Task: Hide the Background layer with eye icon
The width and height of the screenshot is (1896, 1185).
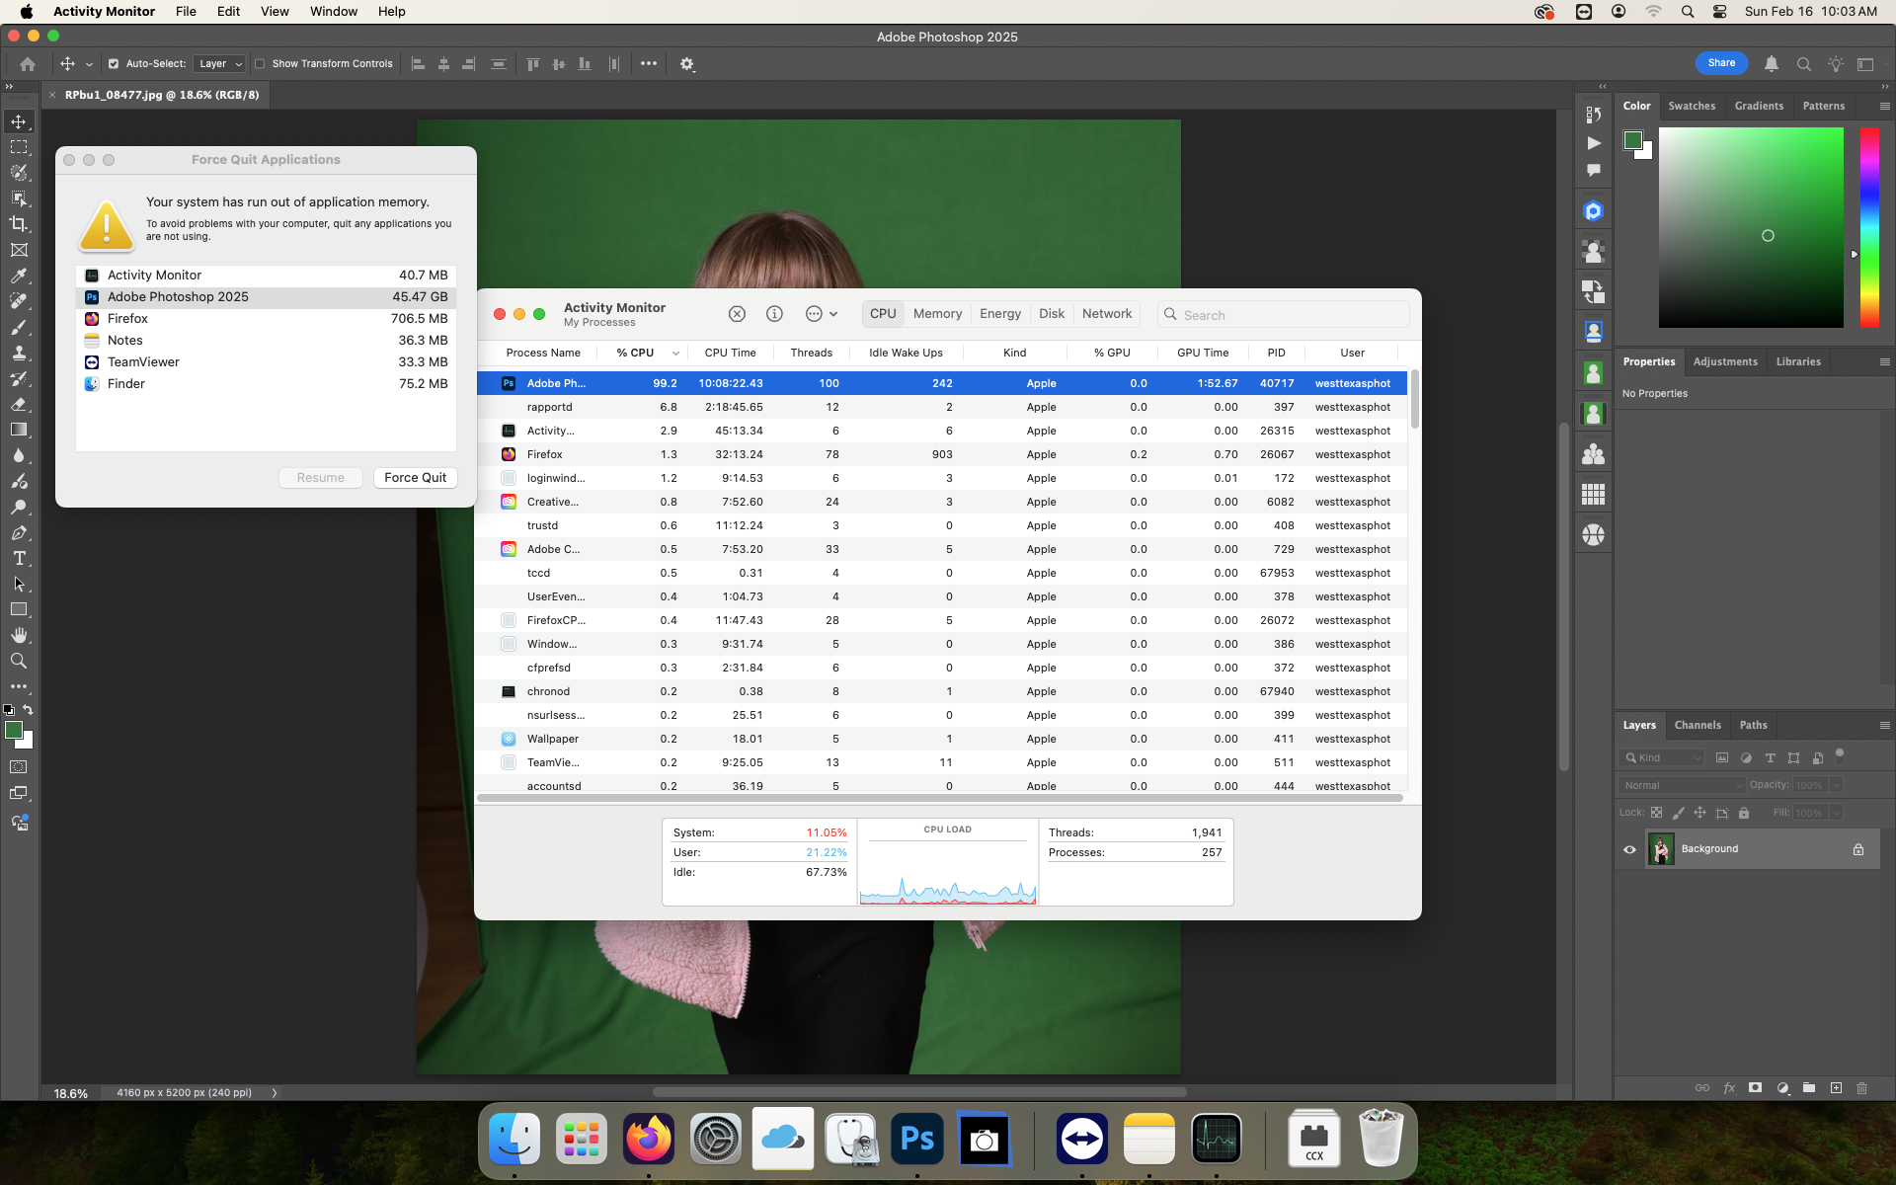Action: pyautogui.click(x=1630, y=849)
